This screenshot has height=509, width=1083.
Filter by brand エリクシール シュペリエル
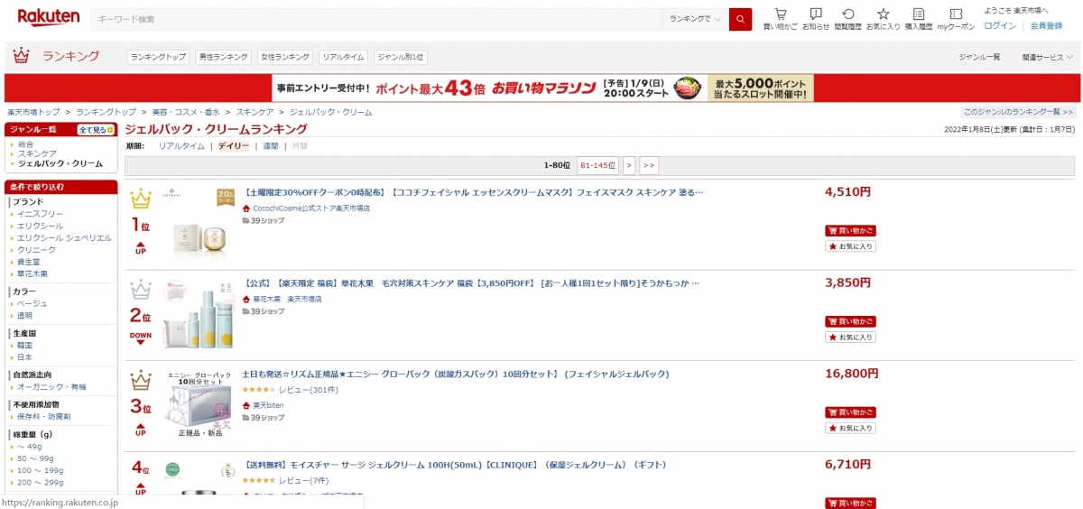click(64, 237)
